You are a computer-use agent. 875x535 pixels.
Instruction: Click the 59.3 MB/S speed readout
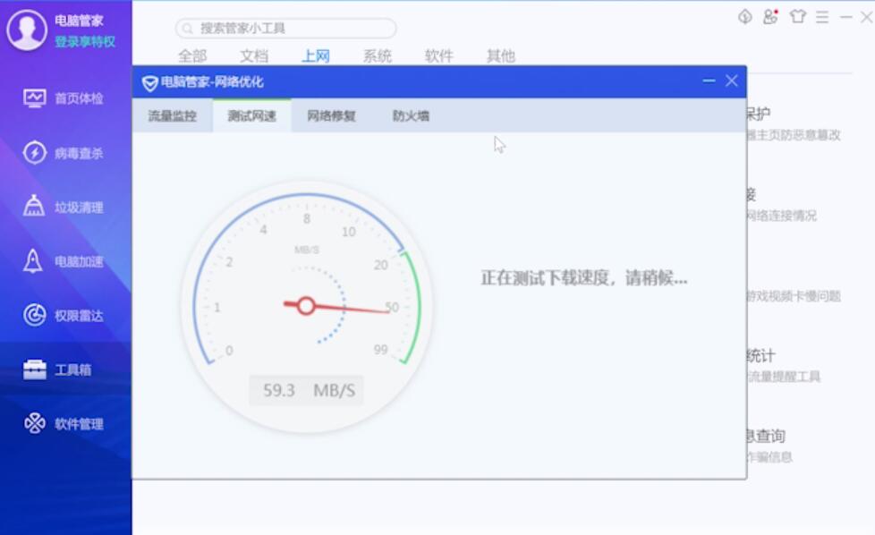pyautogui.click(x=306, y=390)
